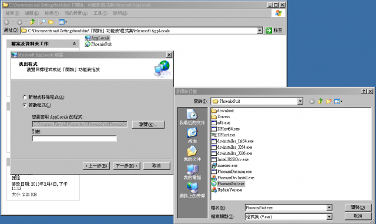The image size is (376, 224).
Task: Click the 上一步(B) back button
Action: [x=96, y=166]
